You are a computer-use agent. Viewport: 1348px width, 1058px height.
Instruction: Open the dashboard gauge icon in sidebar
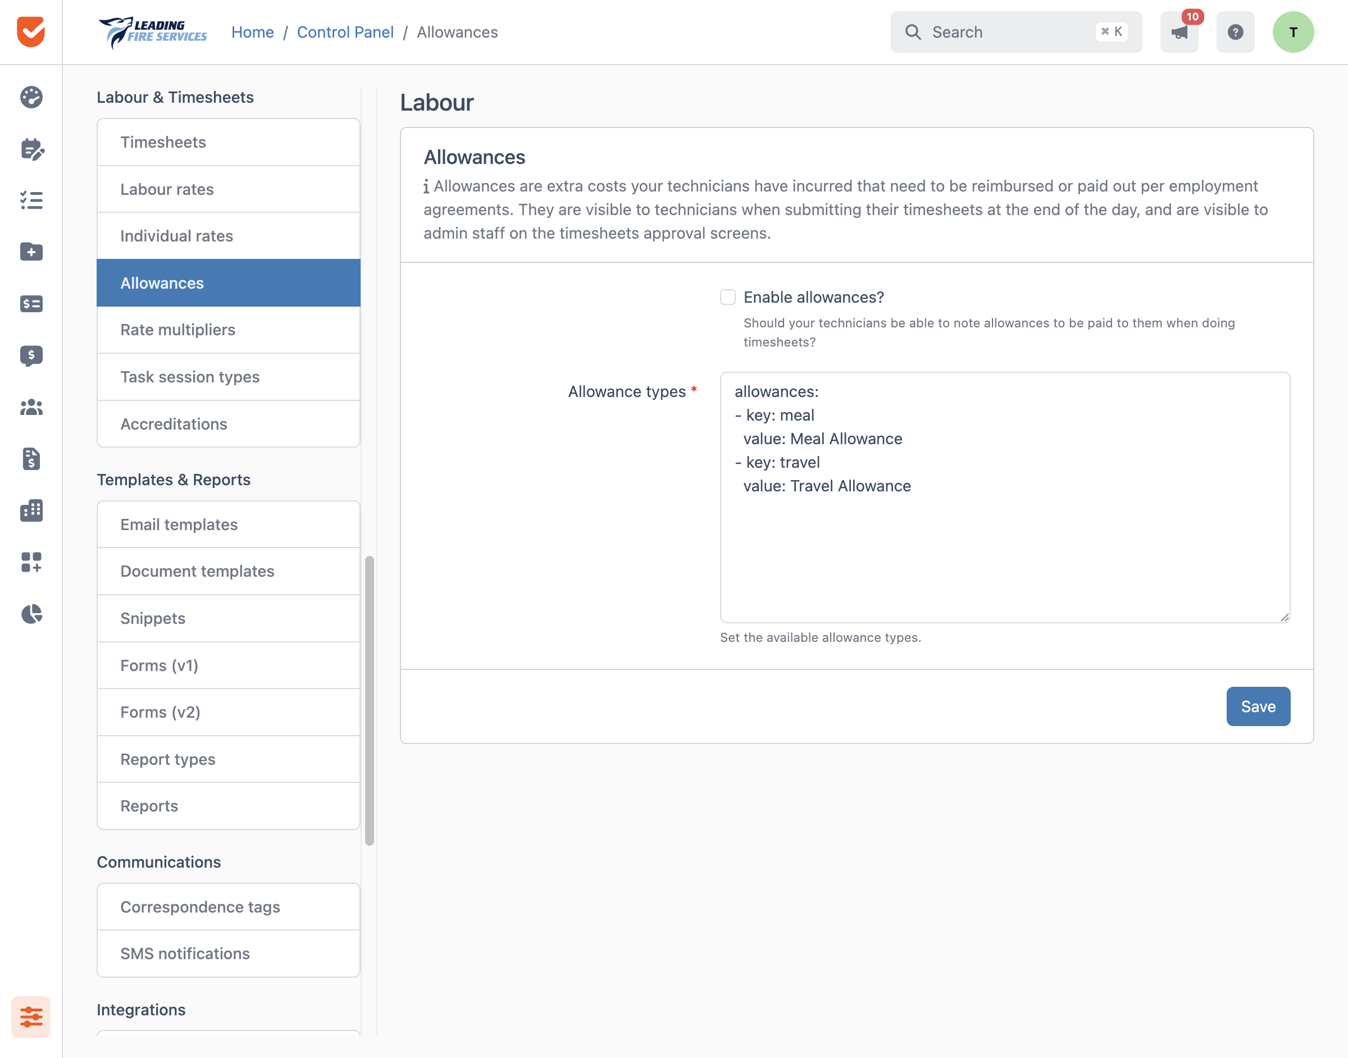[31, 97]
